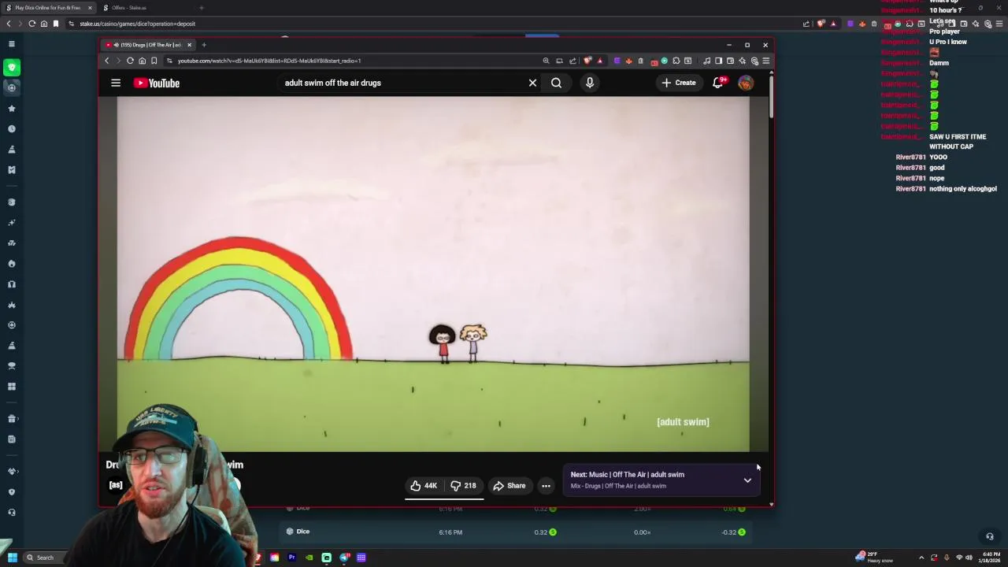Click the [as] adult swim channel avatar
Image resolution: width=1008 pixels, height=567 pixels.
(116, 485)
